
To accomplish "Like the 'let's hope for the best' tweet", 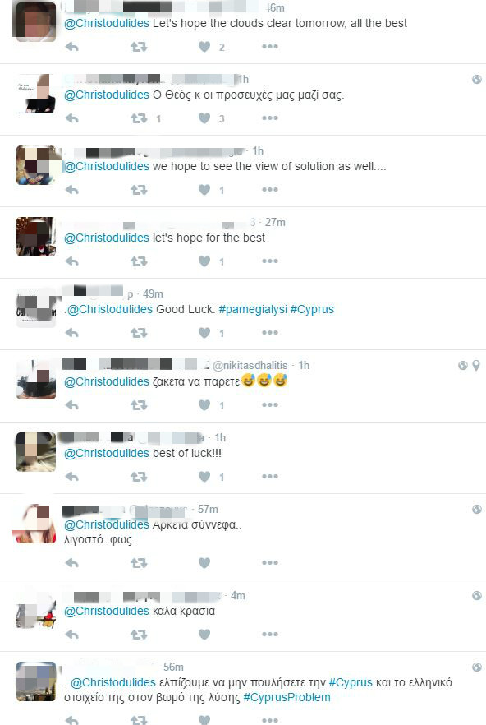I will (x=204, y=261).
